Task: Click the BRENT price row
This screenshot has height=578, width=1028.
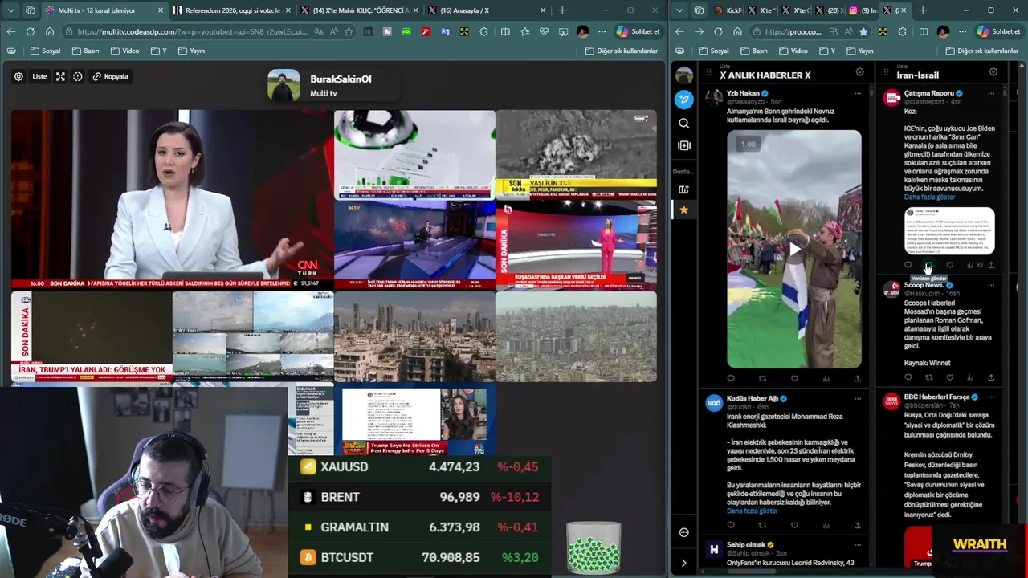Action: pos(419,497)
